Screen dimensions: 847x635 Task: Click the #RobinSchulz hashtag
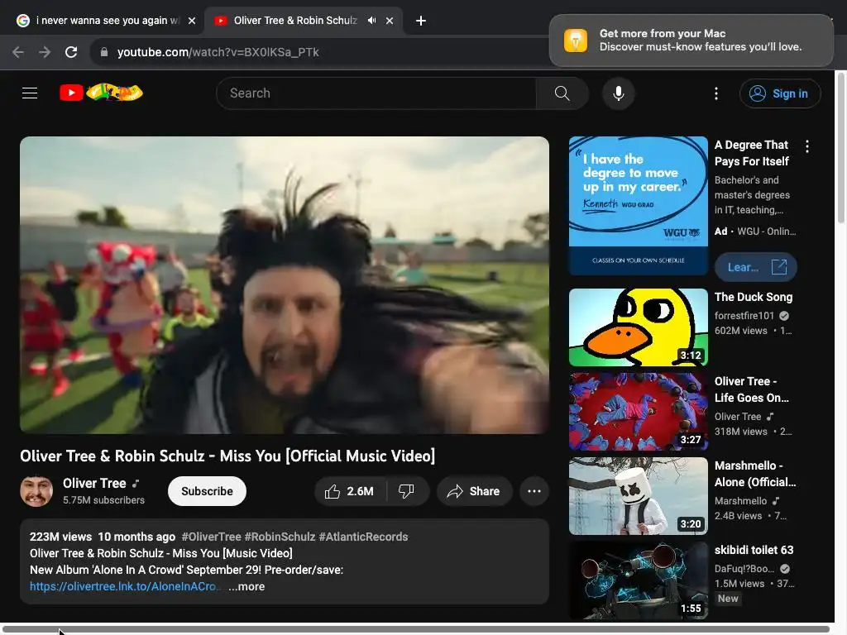click(280, 537)
